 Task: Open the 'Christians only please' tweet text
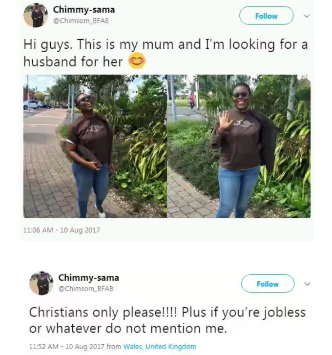click(x=167, y=320)
